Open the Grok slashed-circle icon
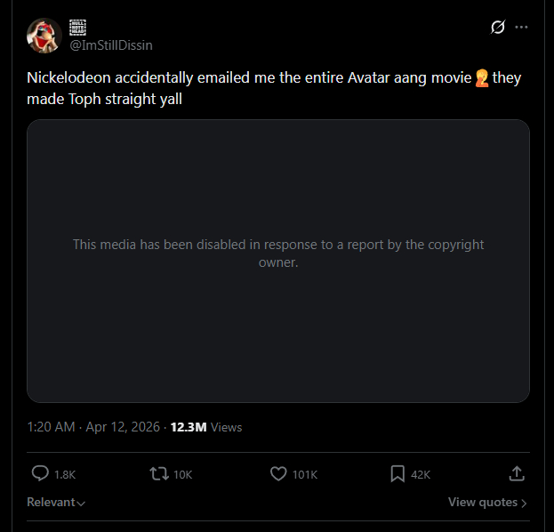This screenshot has height=532, width=554. coord(498,27)
